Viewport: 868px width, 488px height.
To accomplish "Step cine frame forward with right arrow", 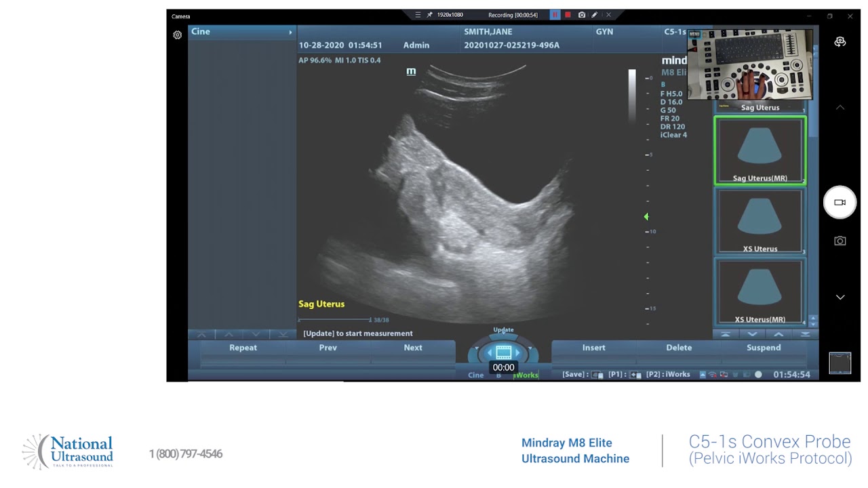I will point(517,352).
